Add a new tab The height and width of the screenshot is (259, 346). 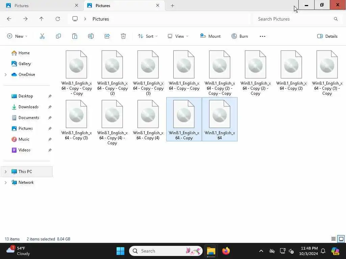[x=173, y=5]
